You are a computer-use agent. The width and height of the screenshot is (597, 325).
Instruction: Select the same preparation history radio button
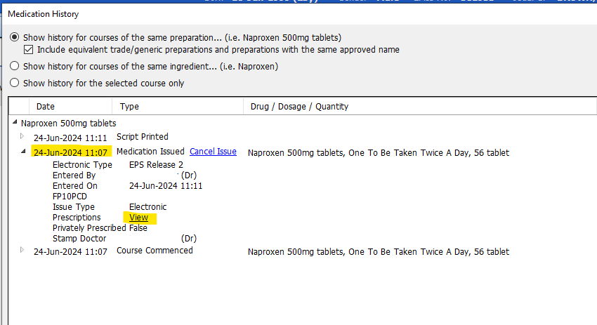pos(15,37)
